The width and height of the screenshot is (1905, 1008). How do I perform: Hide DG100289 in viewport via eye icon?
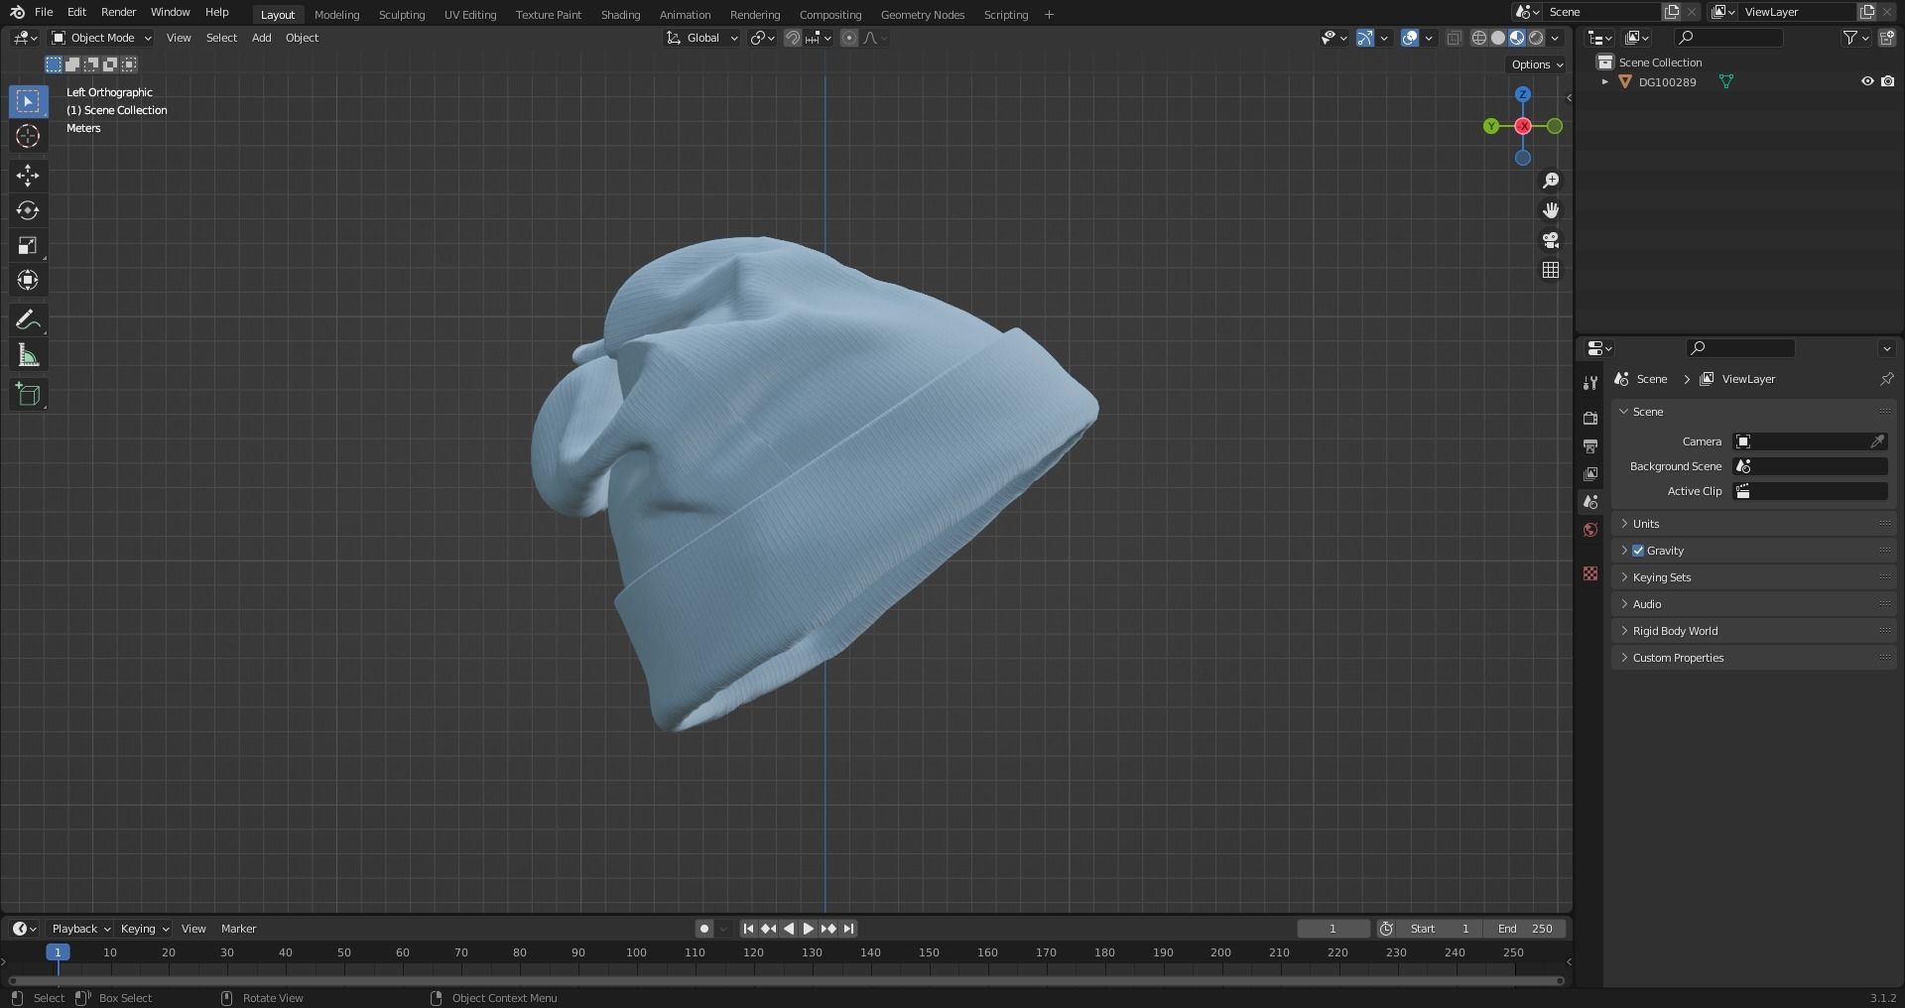(1866, 81)
